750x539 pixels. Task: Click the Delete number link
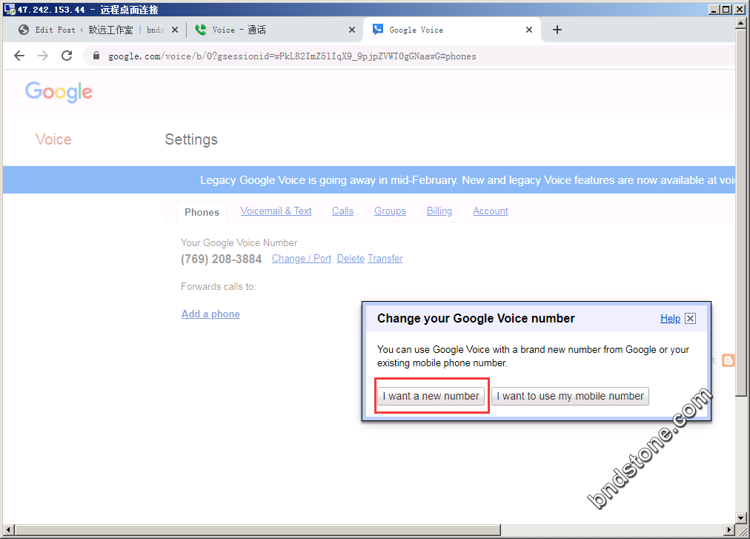click(351, 259)
